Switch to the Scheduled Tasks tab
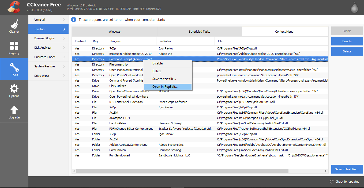This screenshot has width=364, height=188. coord(200,32)
